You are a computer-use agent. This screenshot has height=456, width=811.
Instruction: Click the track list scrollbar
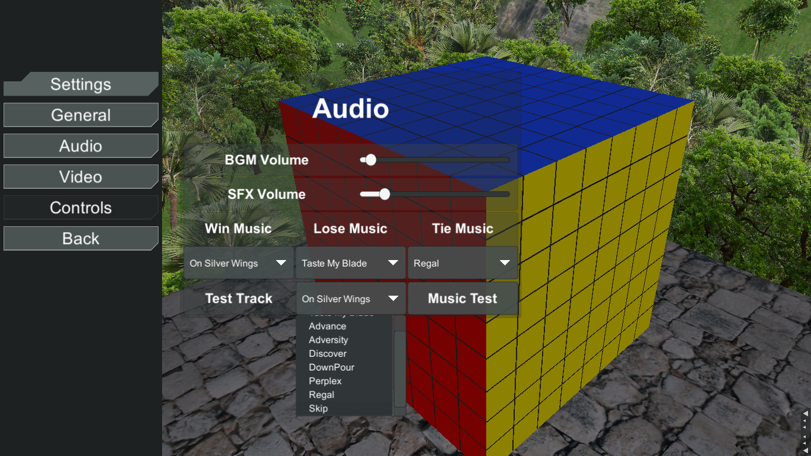[x=400, y=368]
